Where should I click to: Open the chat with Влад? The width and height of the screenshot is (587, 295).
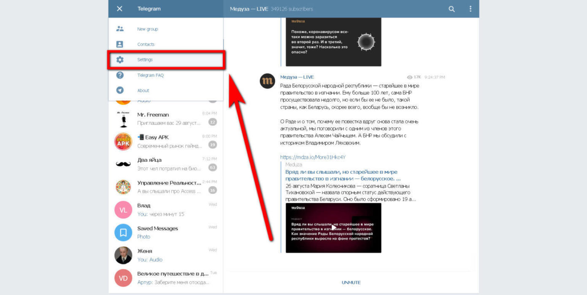click(x=166, y=209)
